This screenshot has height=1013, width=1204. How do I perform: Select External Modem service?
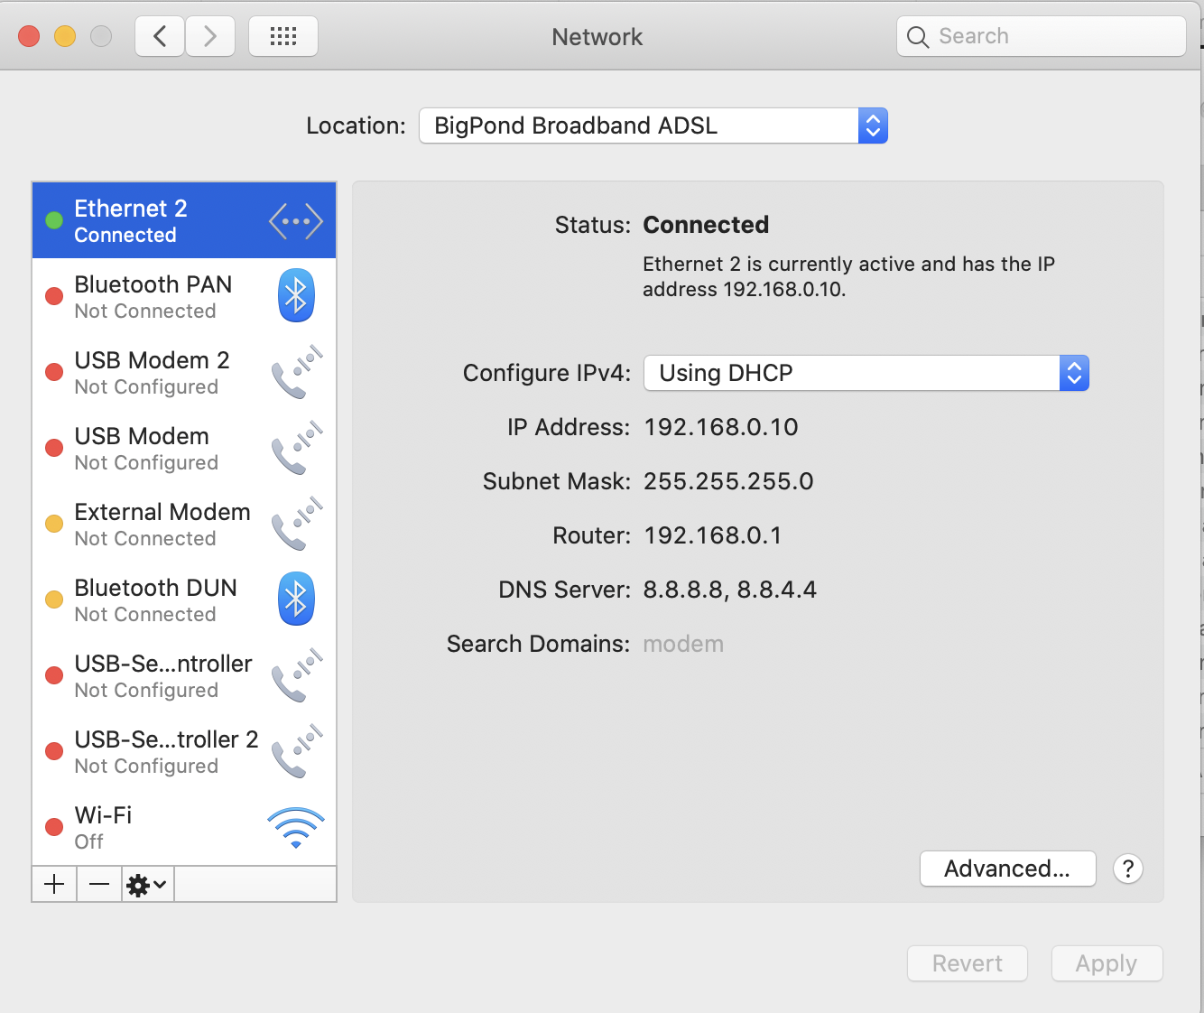click(184, 524)
